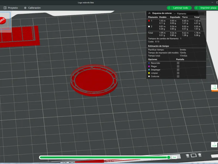218x164 pixels.
Task: Click the cyan Desplegar color square
Action: [x=149, y=70]
